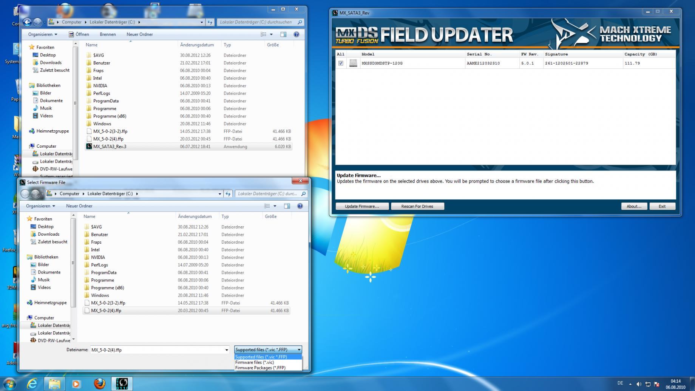Show hidden system tray icons
695x391 pixels.
630,384
